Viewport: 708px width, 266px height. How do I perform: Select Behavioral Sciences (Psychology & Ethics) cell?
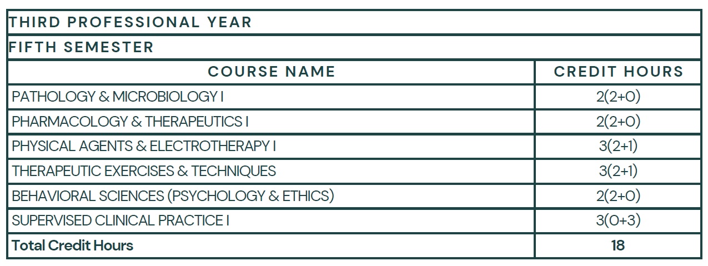click(272, 195)
